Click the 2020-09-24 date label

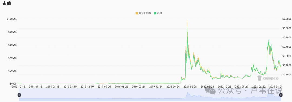point(173,87)
